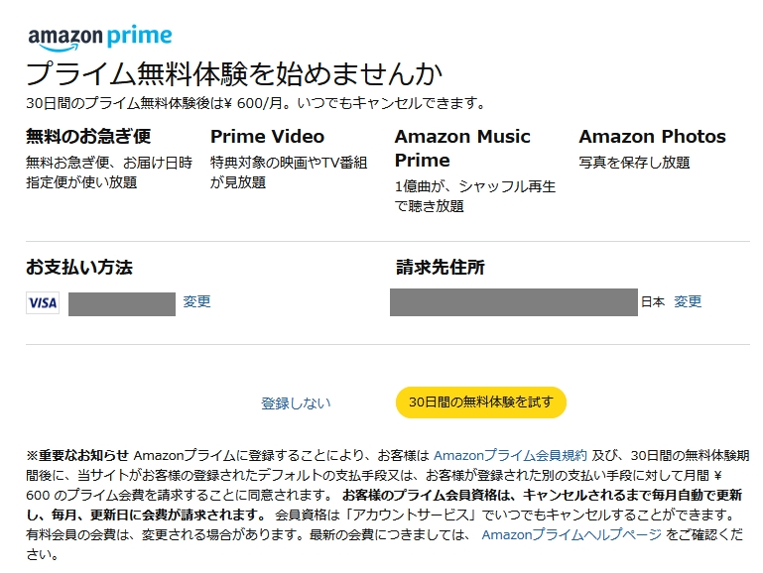Viewport: 763px width, 573px height.
Task: Change the billing address via 変更 link
Action: click(688, 301)
